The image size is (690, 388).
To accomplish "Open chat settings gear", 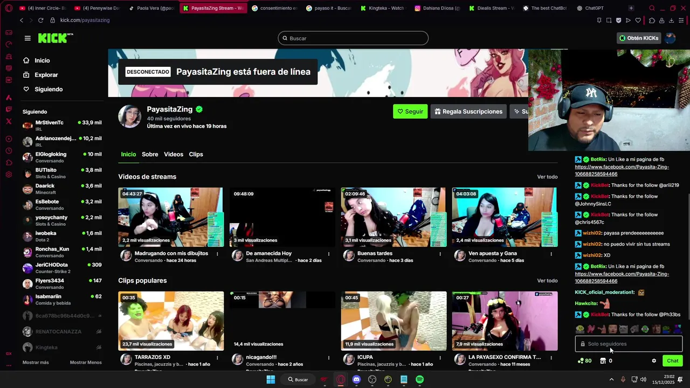I will [654, 361].
